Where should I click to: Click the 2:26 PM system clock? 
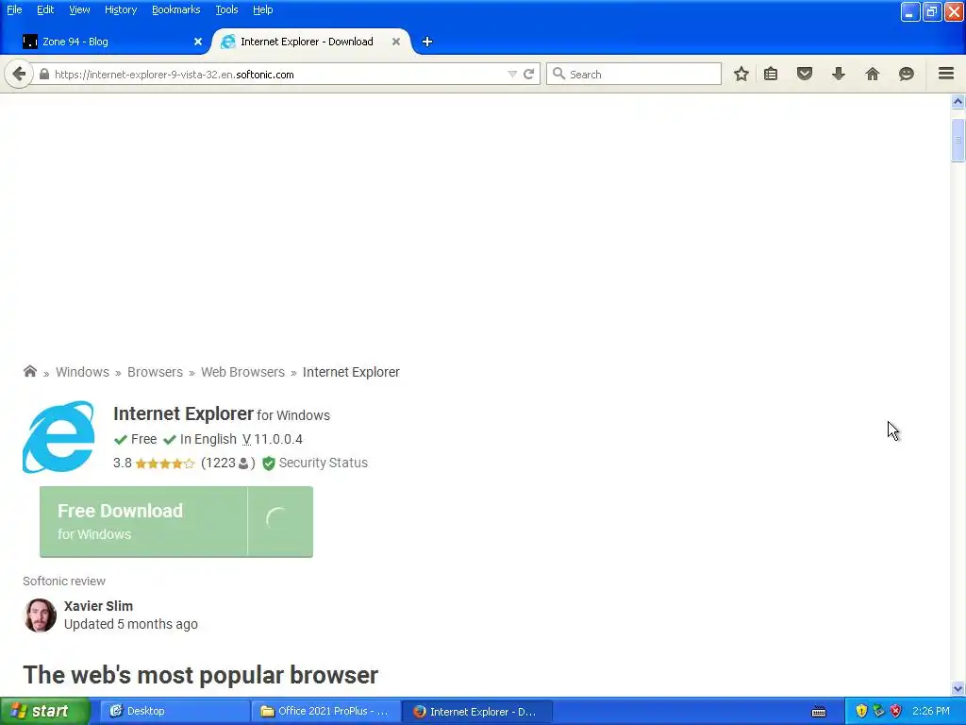tap(931, 712)
